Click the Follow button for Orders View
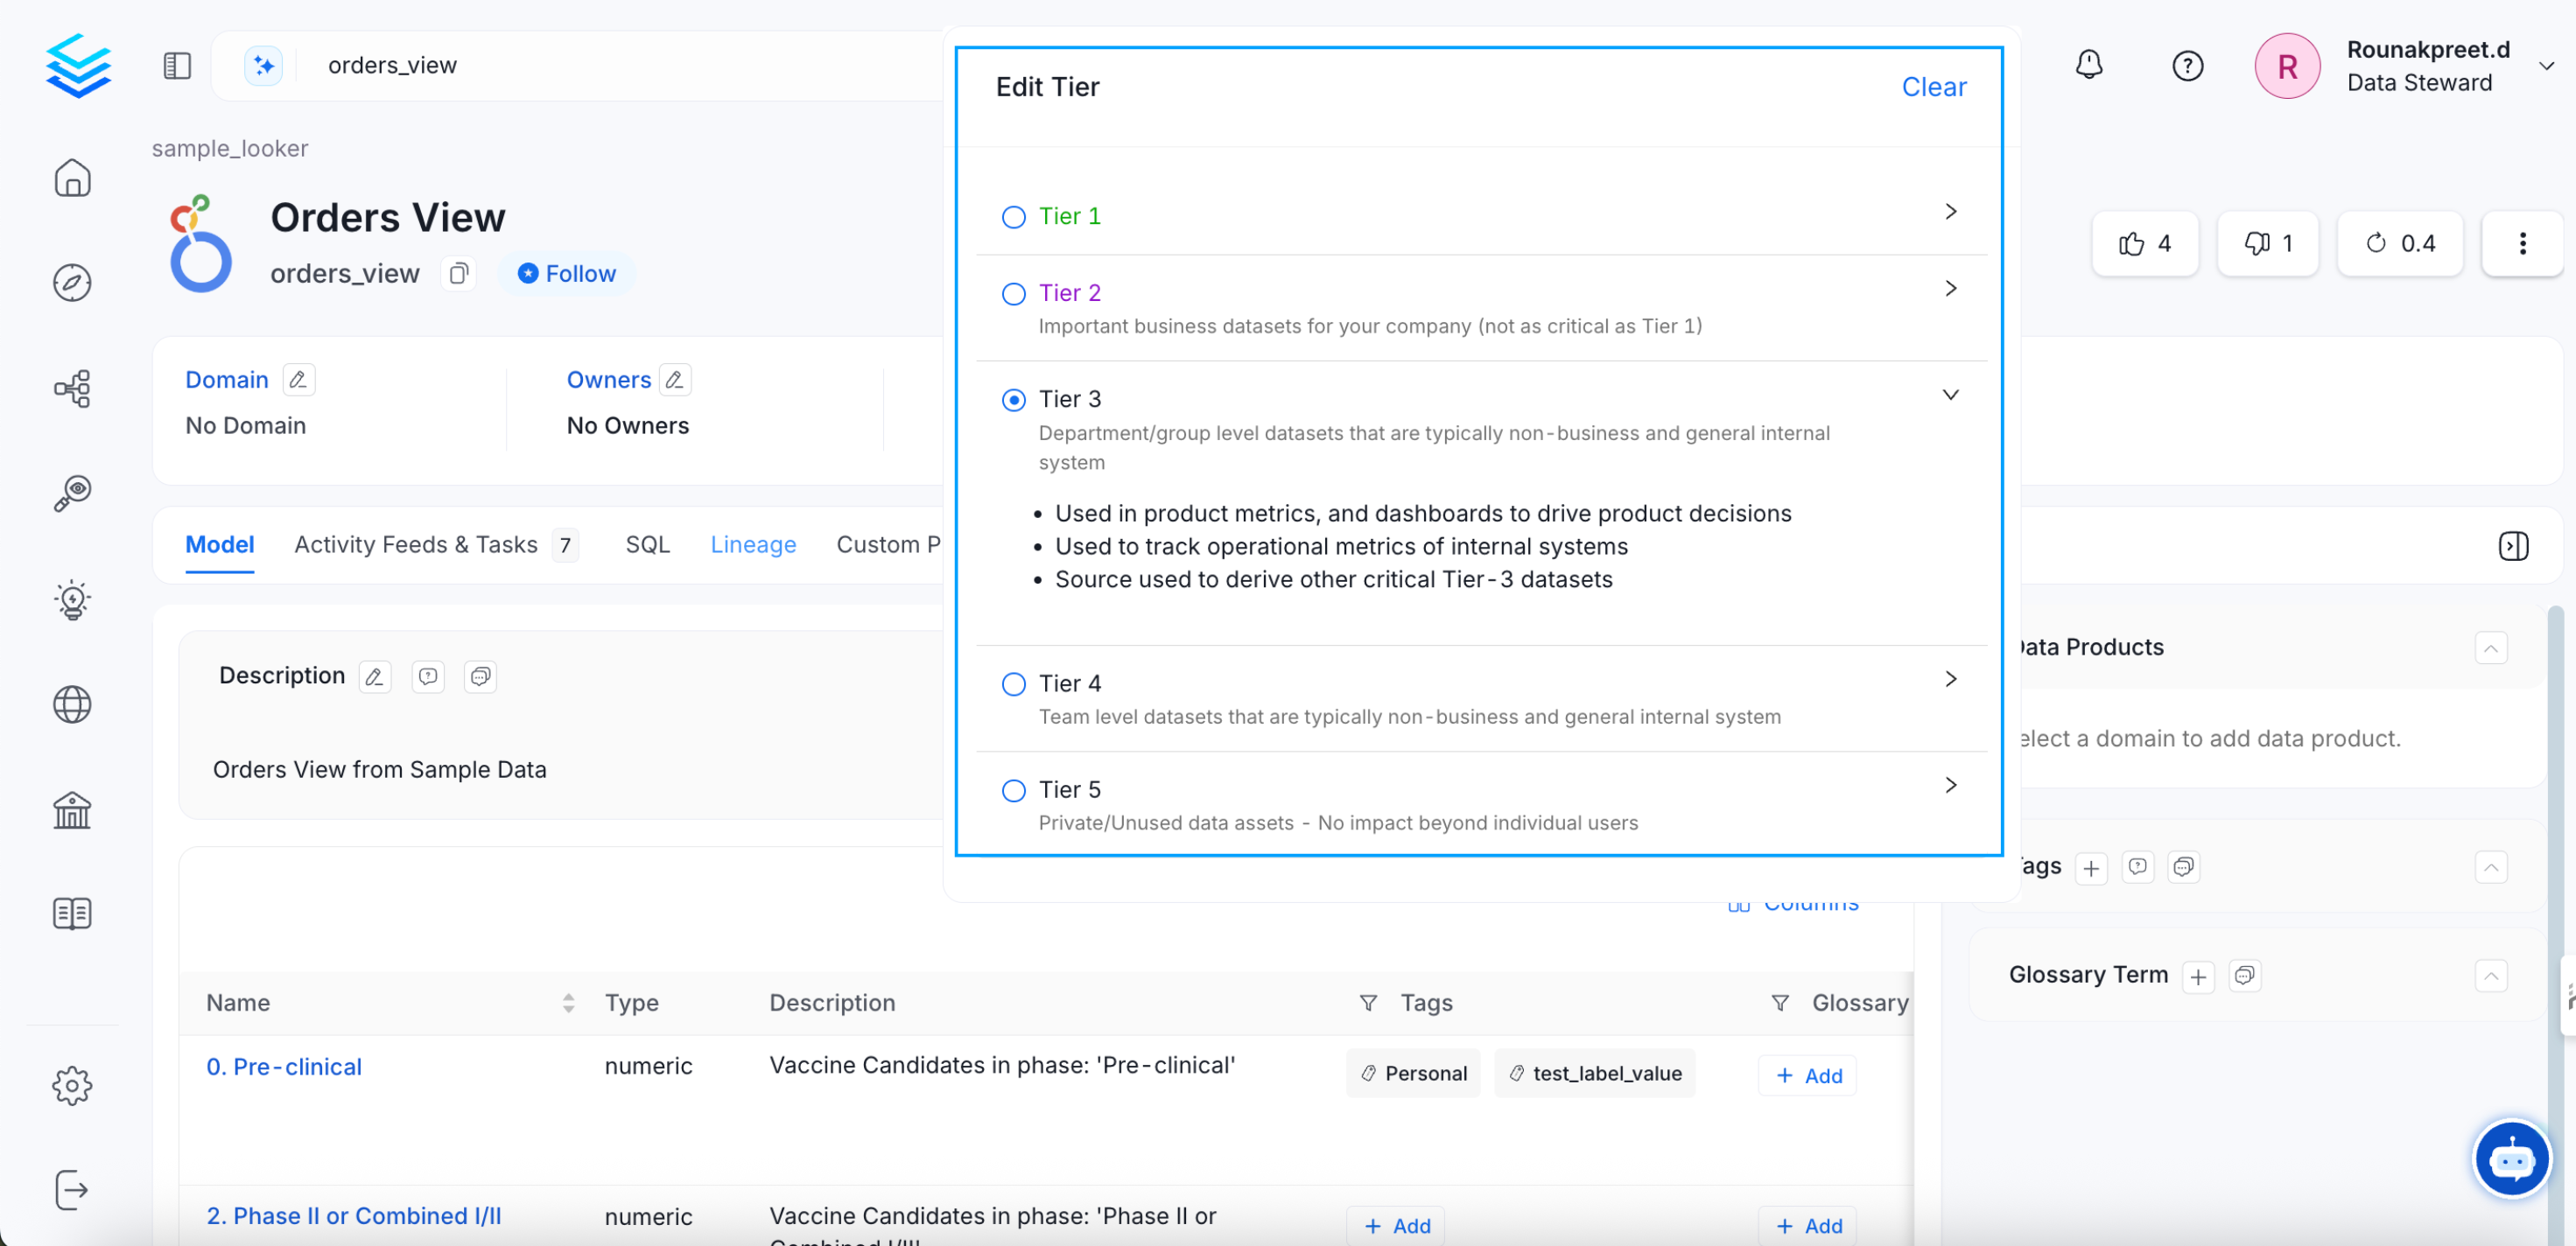This screenshot has height=1246, width=2576. click(566, 273)
